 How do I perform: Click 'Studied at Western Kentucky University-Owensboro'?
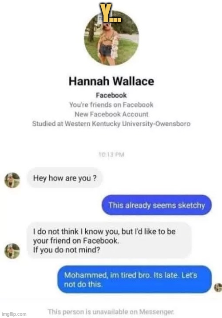point(111,124)
